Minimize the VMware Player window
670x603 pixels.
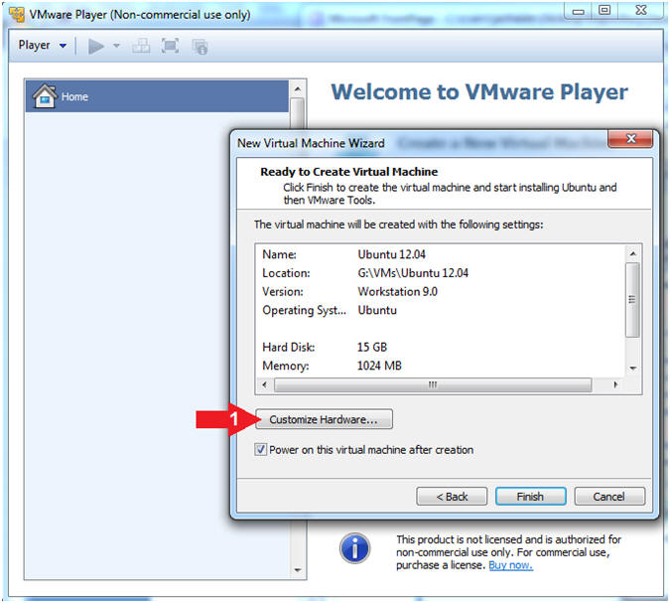tap(578, 10)
